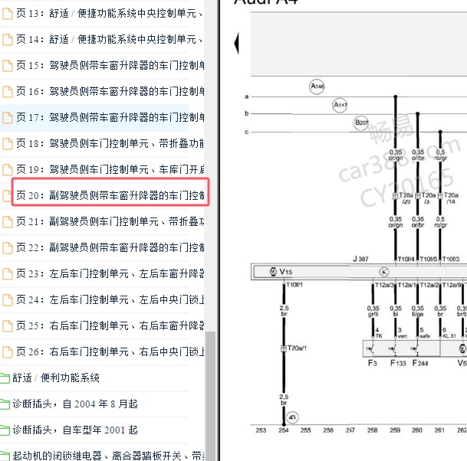Screen dimensions: 467x461
Task: Open page 14 comfort system central control unit
Action: 110,39
